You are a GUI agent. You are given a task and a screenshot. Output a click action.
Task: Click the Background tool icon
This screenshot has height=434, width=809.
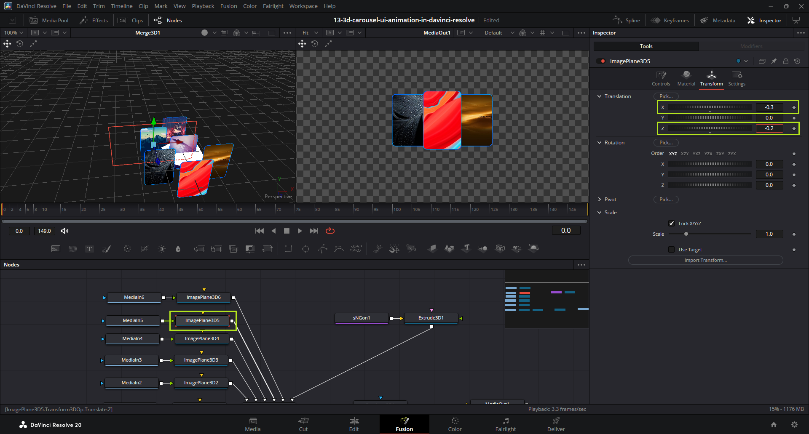(x=56, y=249)
